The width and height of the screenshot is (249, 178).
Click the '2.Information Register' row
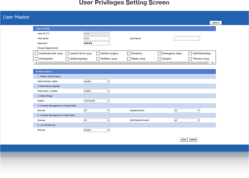(x=124, y=86)
